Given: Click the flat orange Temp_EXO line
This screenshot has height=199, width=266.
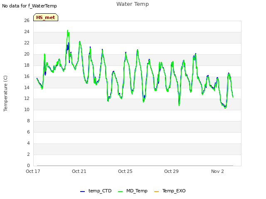Looking at the screenshot, I should [x=135, y=165].
